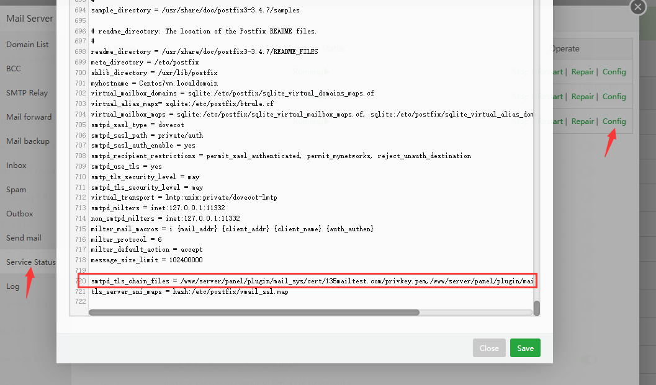Click the smtpd_sasl_path = private/auth line

147,135
